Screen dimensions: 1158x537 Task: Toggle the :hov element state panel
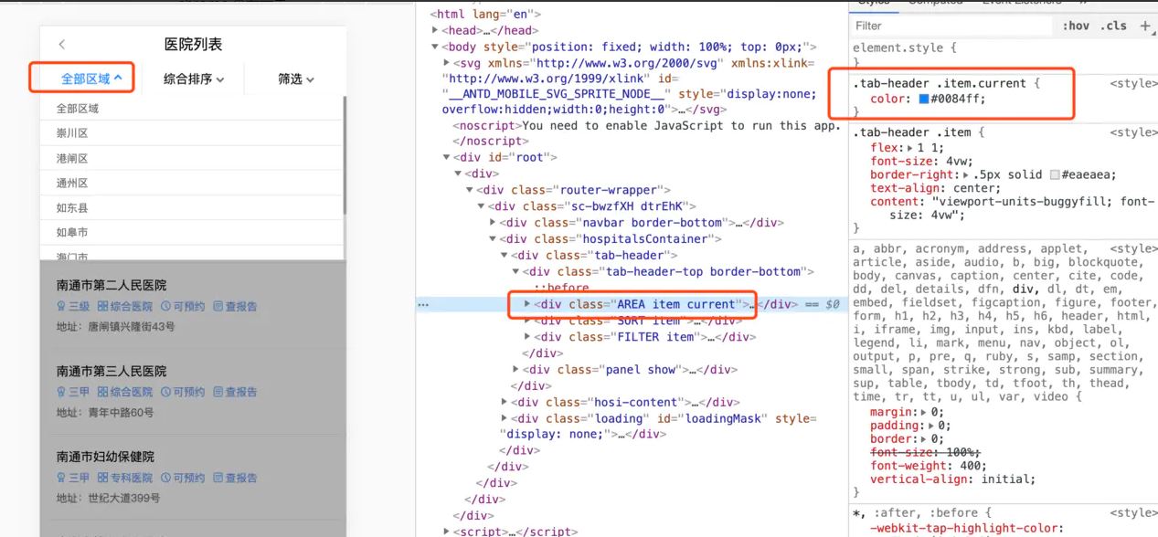pos(1076,26)
